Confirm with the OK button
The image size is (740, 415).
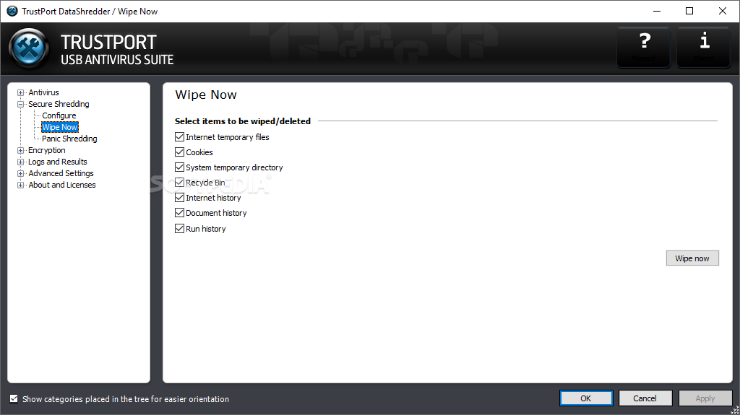pyautogui.click(x=586, y=398)
